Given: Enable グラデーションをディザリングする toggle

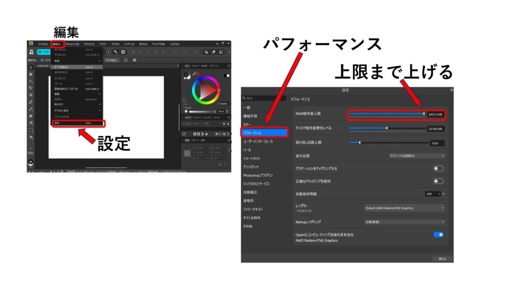Looking at the screenshot, I should (438, 168).
